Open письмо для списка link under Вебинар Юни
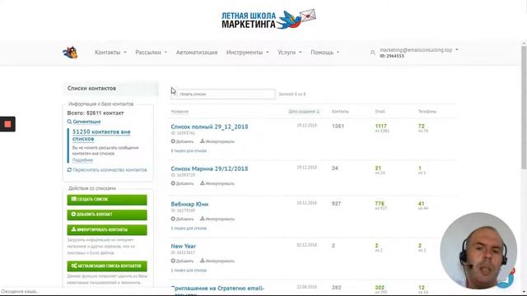Image resolution: width=527 pixels, height=296 pixels. click(x=189, y=229)
